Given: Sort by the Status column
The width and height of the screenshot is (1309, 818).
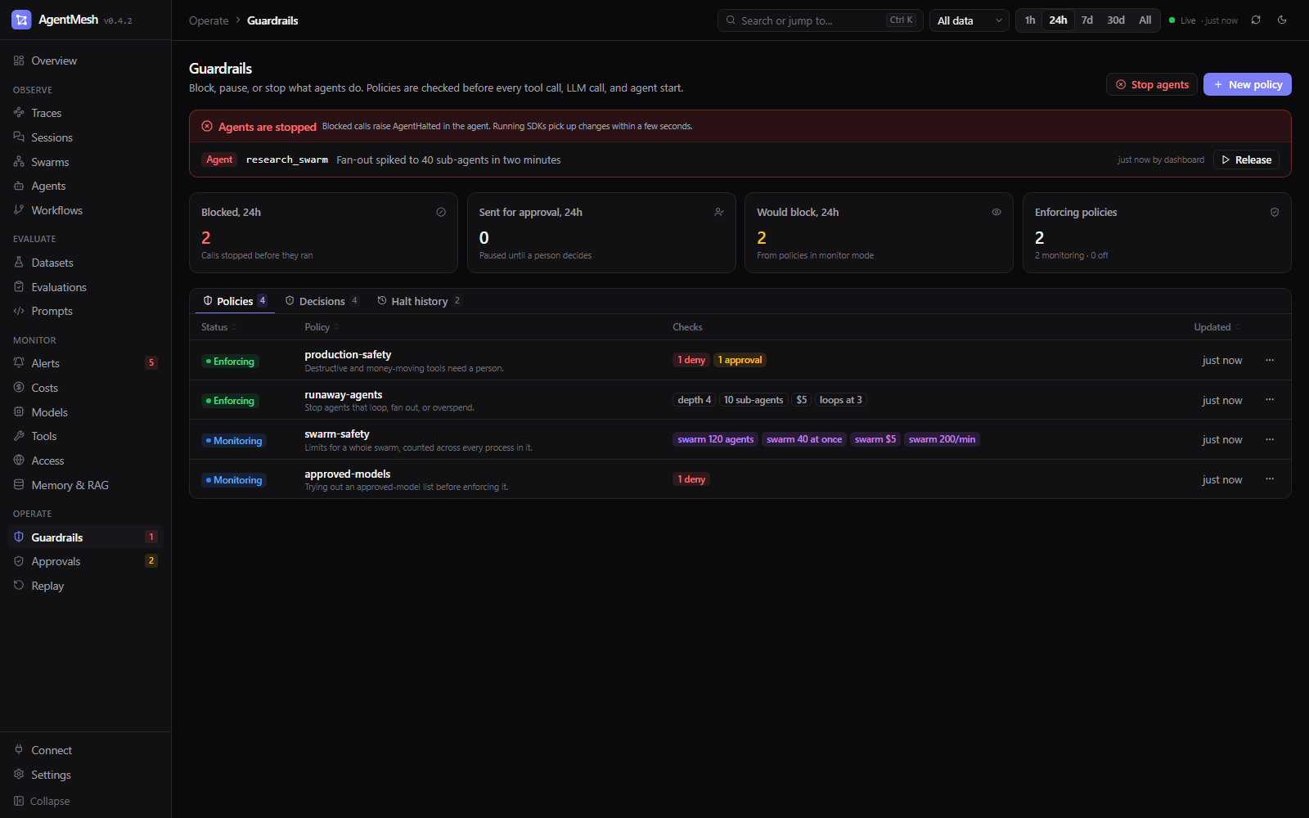Looking at the screenshot, I should tap(219, 327).
